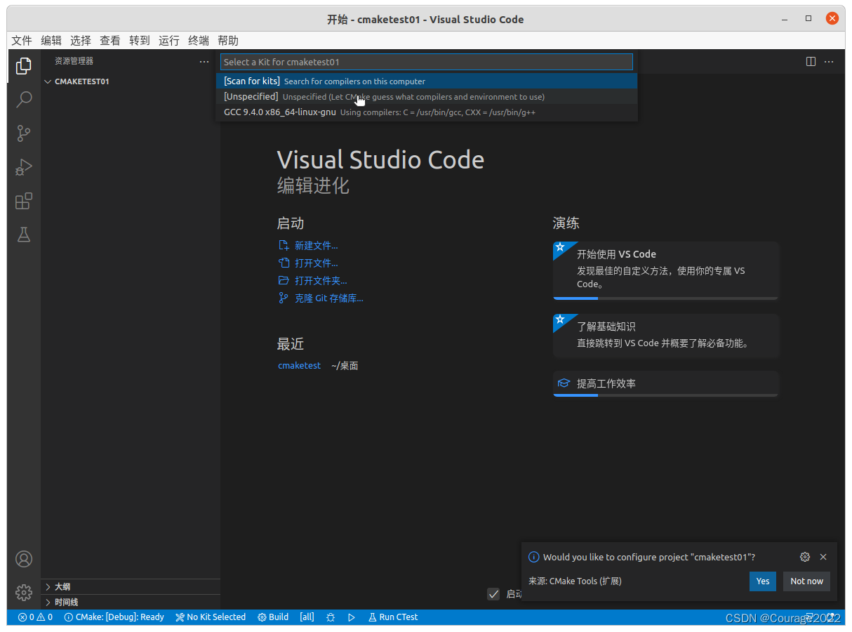Open the Run and Debug view icon

pos(24,167)
